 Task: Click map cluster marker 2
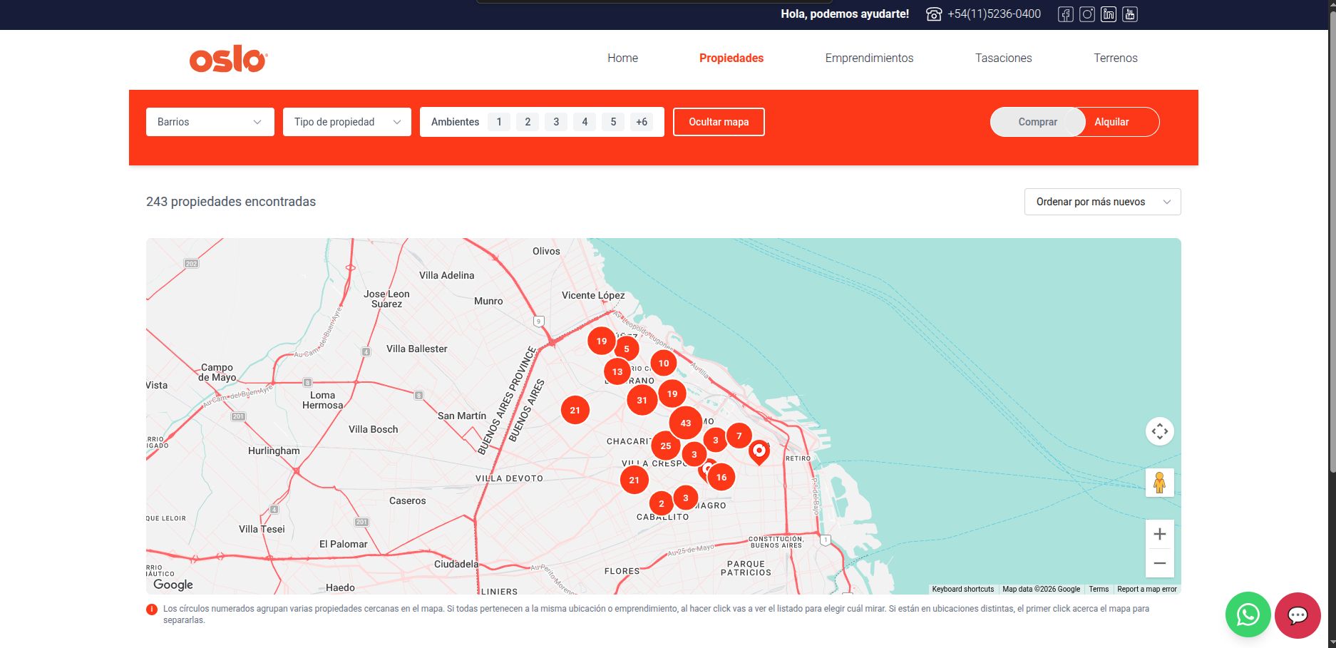(x=662, y=503)
